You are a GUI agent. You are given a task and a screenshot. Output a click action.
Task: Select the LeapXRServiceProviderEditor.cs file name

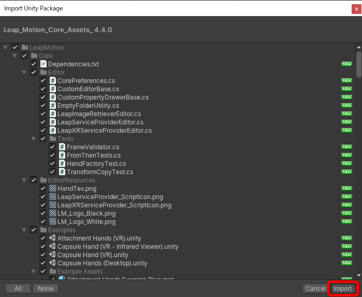[105, 130]
